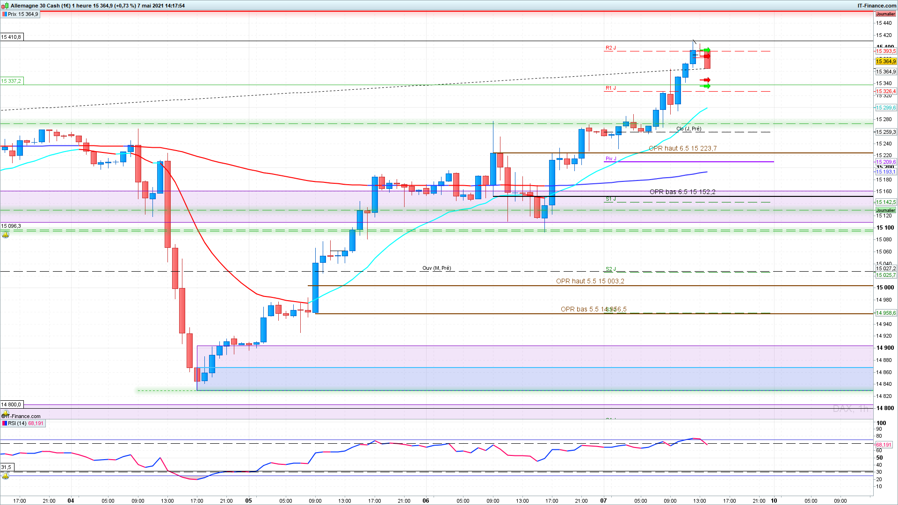Click the red arrow on the latest red candle
898x505 pixels.
706,56
